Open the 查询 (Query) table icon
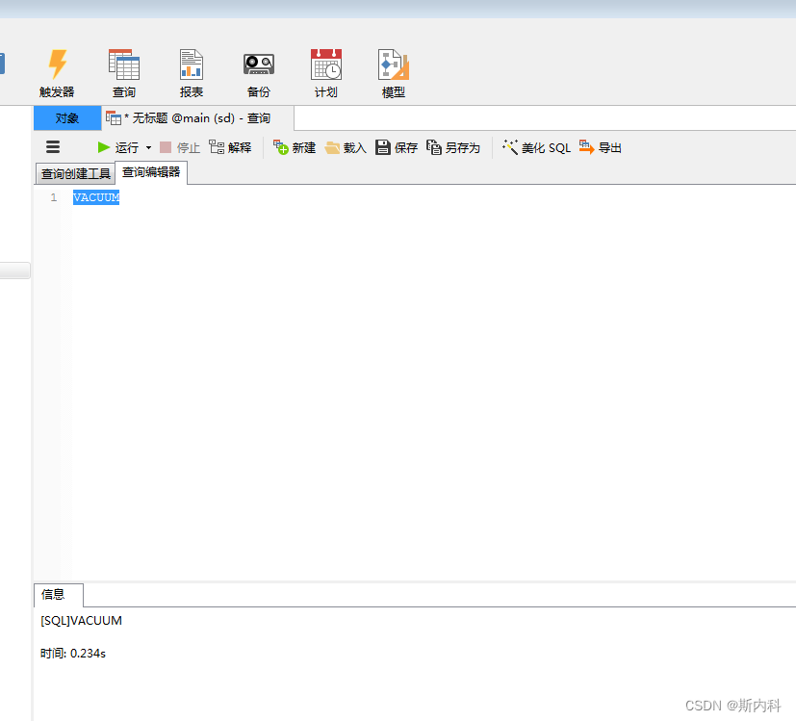Viewport: 796px width, 721px height. (x=124, y=72)
